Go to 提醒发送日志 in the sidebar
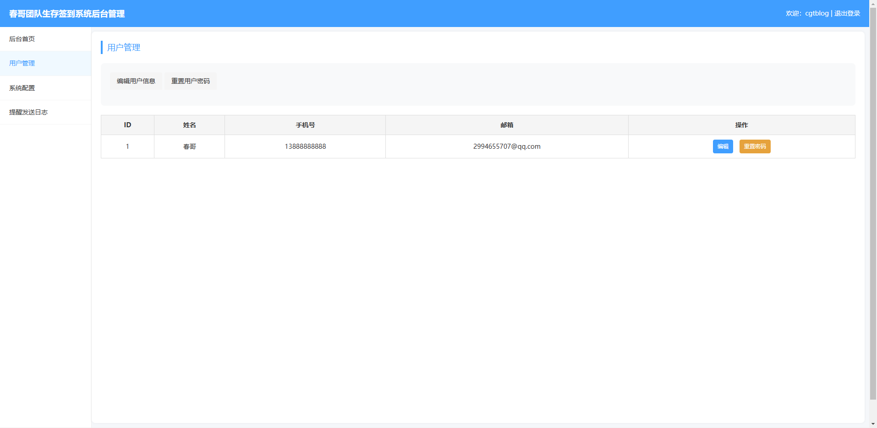This screenshot has width=877, height=428. point(28,112)
